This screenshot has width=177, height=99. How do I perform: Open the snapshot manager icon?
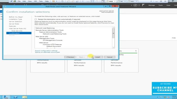click(x=77, y=1)
